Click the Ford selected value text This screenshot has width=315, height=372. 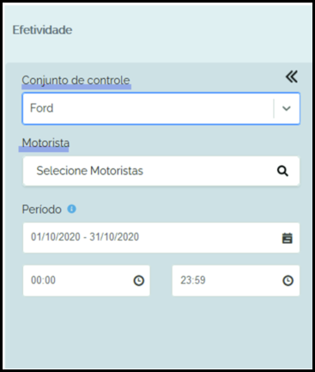[x=42, y=108]
